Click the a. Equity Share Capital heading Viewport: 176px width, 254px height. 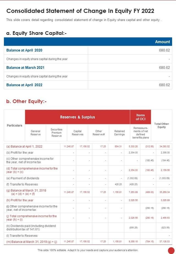36,33
